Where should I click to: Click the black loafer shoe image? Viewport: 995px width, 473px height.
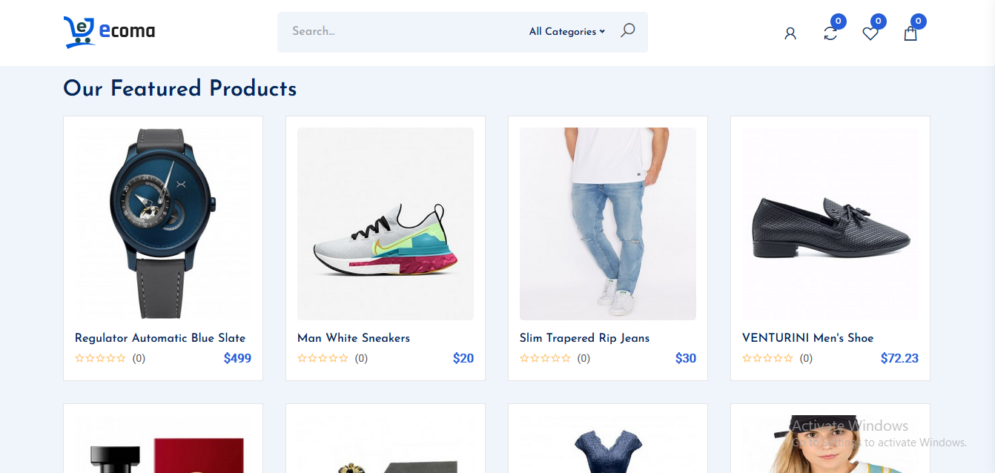tap(830, 224)
